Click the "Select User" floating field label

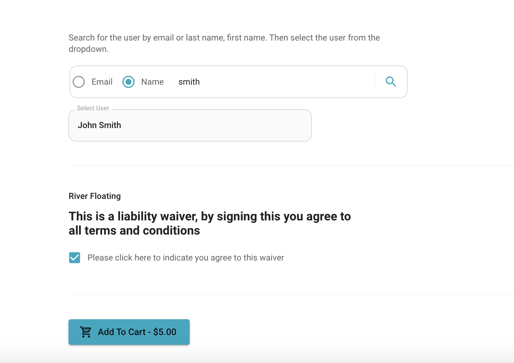click(93, 108)
